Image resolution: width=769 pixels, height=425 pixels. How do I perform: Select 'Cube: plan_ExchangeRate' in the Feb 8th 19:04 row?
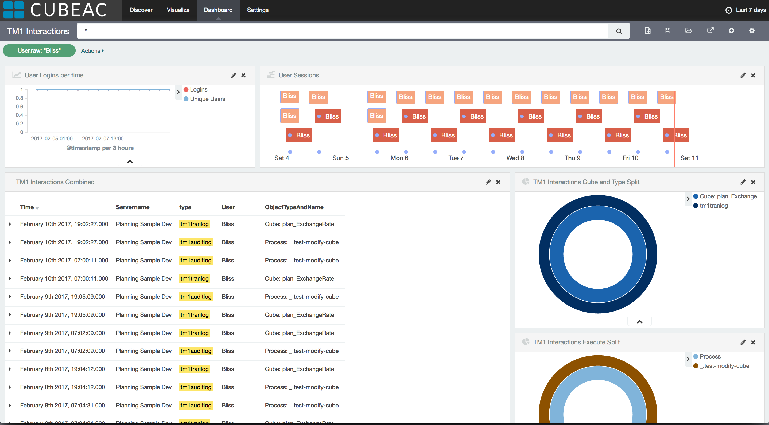click(x=300, y=369)
